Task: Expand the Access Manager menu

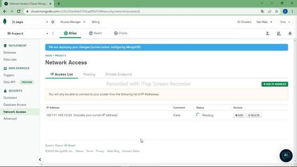Action: [x=72, y=22]
